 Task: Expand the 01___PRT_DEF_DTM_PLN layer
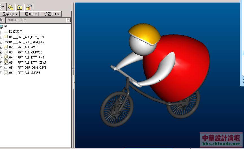point(1,42)
